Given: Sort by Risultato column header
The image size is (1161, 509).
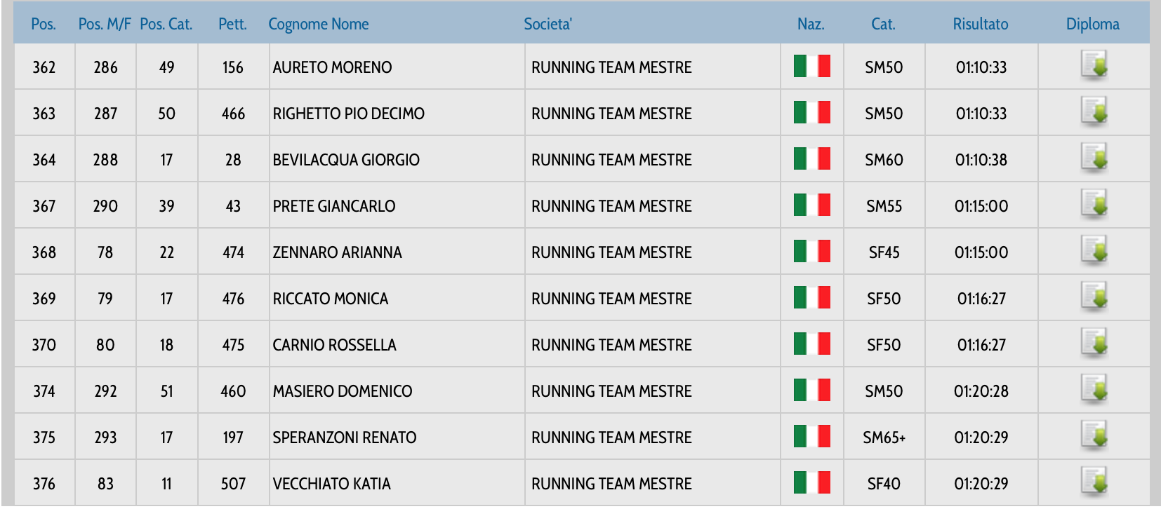Looking at the screenshot, I should point(980,24).
